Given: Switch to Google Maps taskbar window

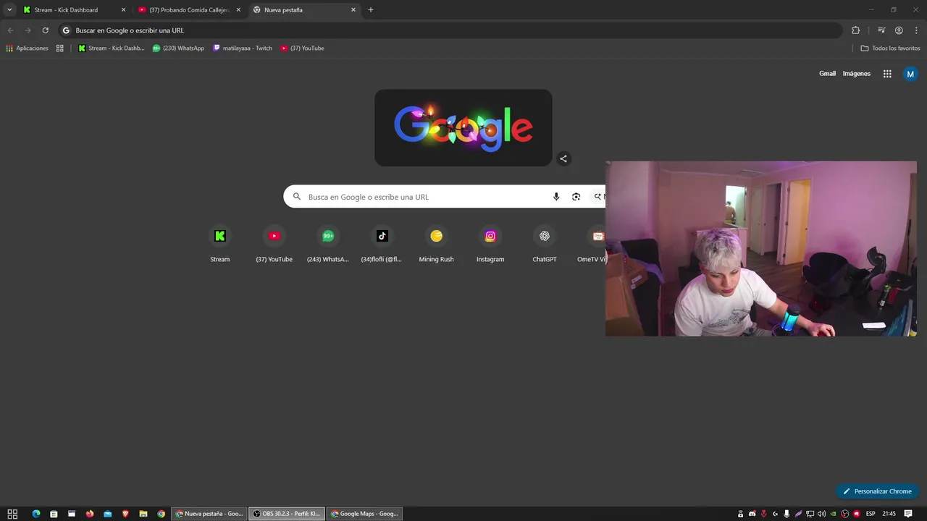Looking at the screenshot, I should click(x=364, y=514).
